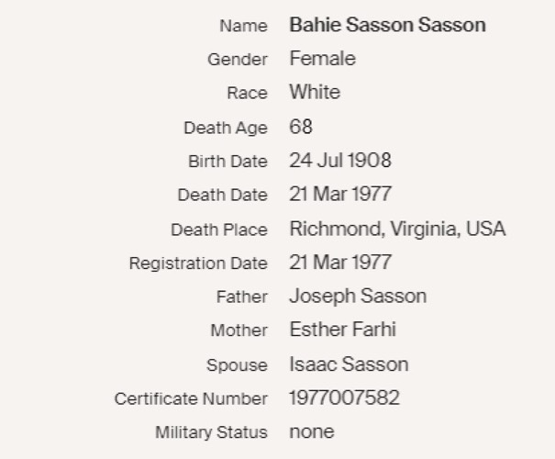The height and width of the screenshot is (459, 555).
Task: Click the Spouse label
Action: pyautogui.click(x=237, y=364)
